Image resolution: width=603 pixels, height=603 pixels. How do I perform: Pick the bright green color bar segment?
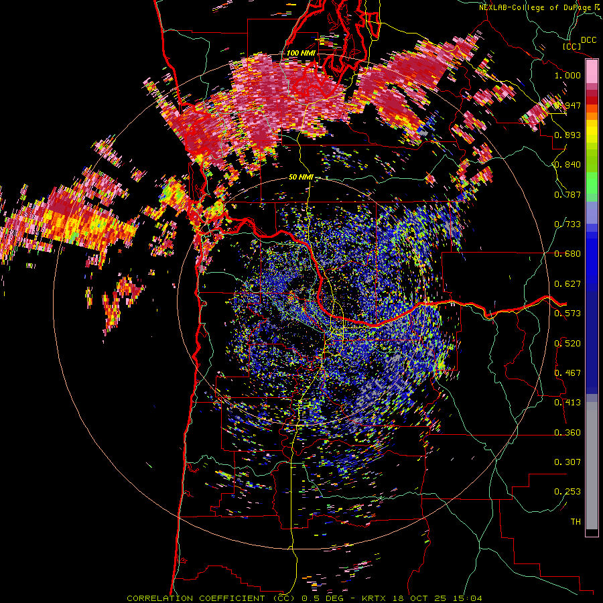click(x=592, y=183)
